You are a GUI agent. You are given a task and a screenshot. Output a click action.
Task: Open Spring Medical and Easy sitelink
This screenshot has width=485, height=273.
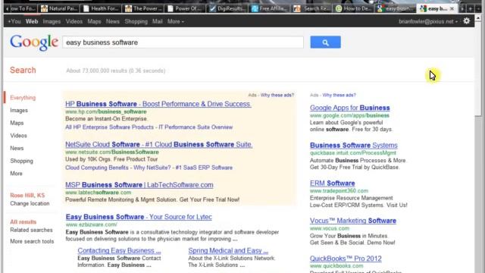tap(228, 251)
